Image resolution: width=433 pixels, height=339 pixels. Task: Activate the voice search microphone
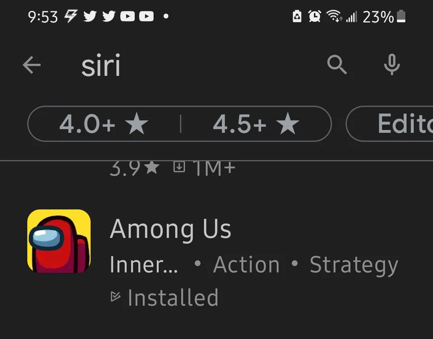[x=392, y=65]
